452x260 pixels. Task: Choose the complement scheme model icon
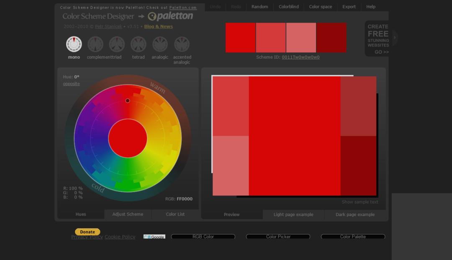pyautogui.click(x=95, y=44)
